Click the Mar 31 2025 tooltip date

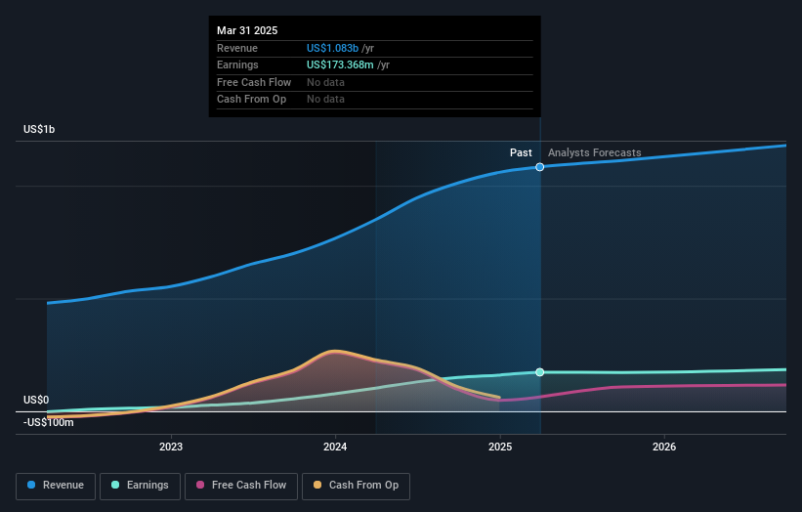247,30
